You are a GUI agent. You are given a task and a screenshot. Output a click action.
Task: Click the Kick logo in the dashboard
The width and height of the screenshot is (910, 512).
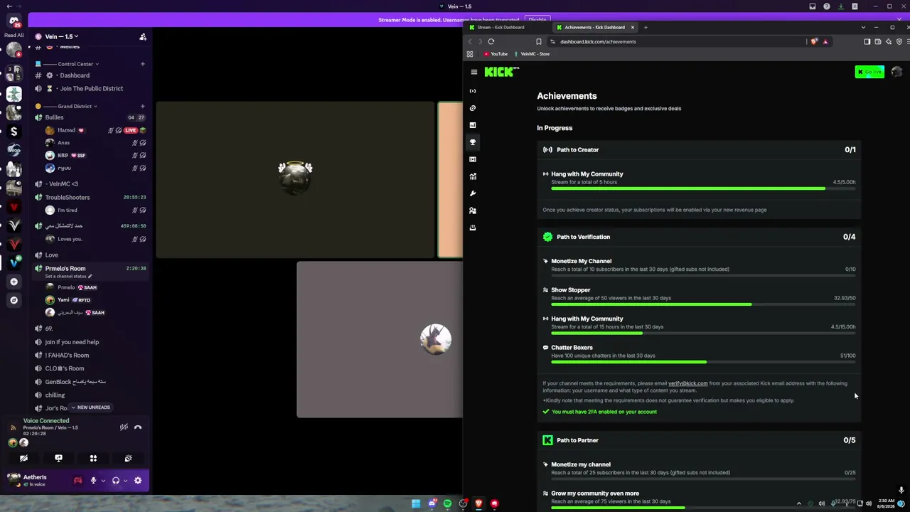pyautogui.click(x=502, y=71)
